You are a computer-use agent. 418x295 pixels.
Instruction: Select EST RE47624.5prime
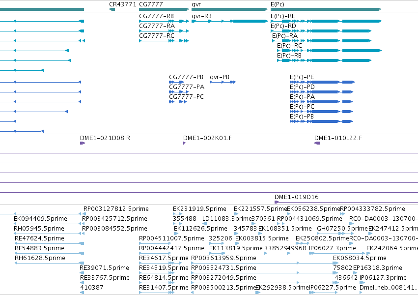pyautogui.click(x=39, y=238)
